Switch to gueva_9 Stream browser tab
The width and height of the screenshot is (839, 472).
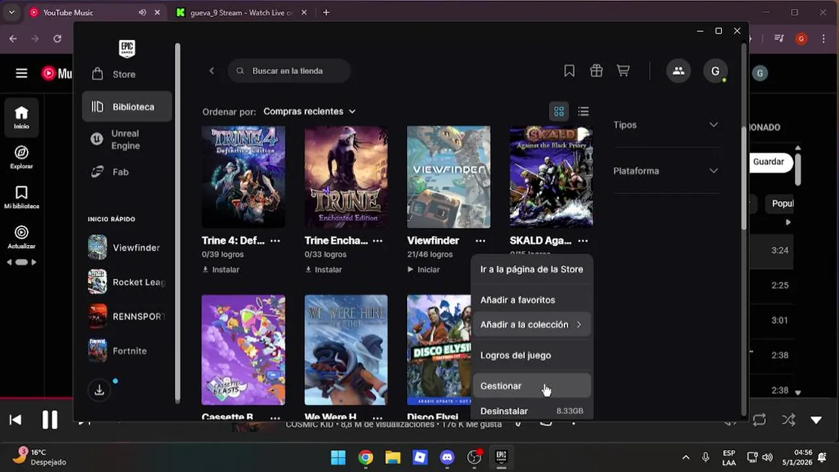pyautogui.click(x=239, y=12)
